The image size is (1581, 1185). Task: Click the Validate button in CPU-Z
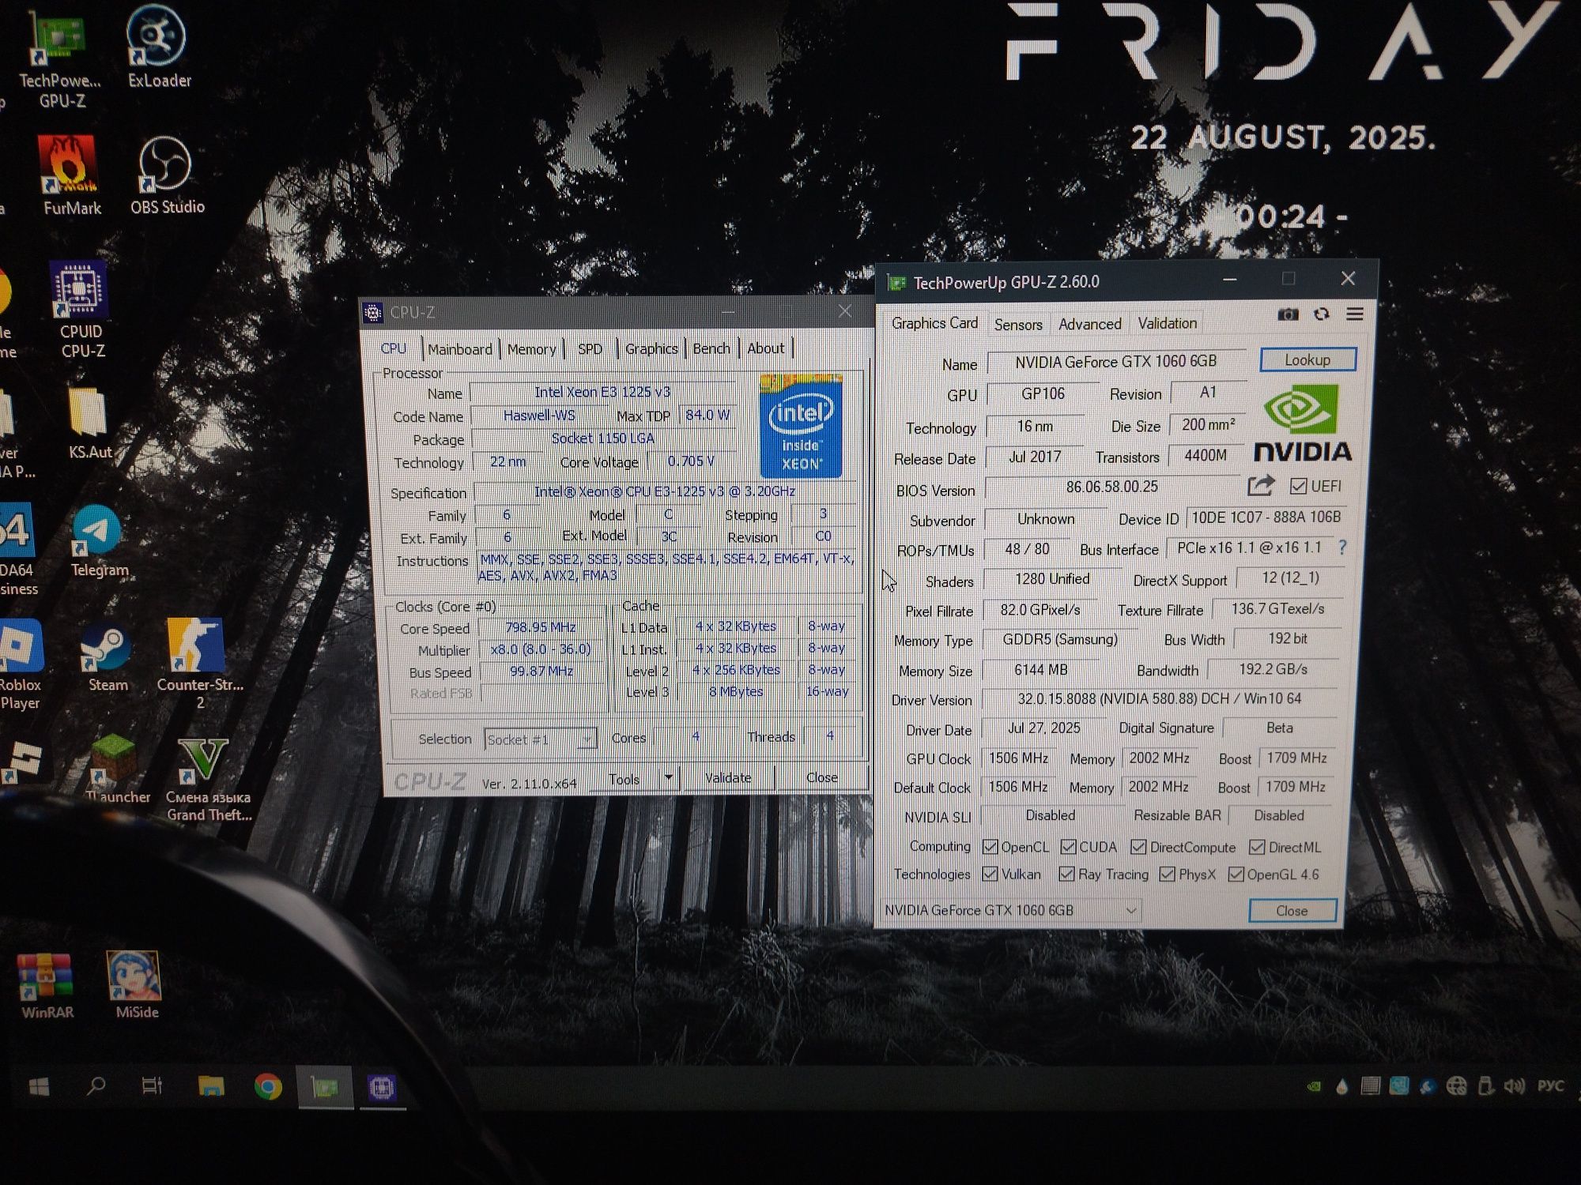pos(727,777)
